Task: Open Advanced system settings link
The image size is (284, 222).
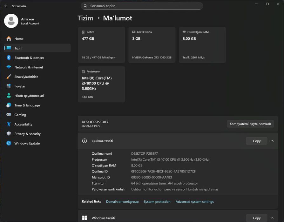Action: coord(195,202)
